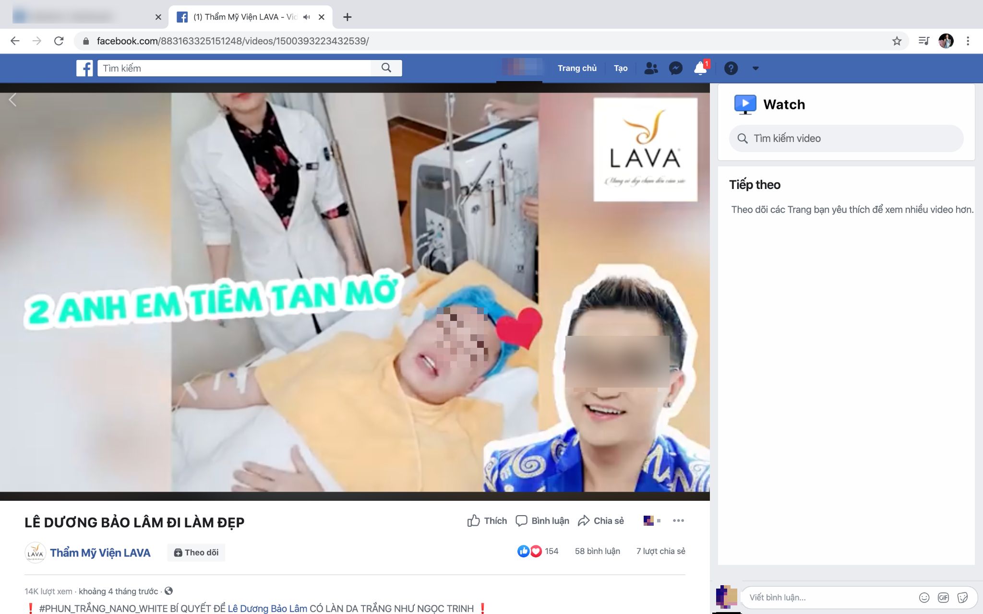Like the video with Thích
Screen dimensions: 983x614
487,521
